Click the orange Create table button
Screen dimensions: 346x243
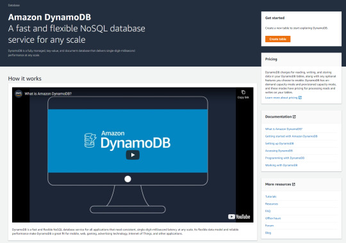click(277, 39)
